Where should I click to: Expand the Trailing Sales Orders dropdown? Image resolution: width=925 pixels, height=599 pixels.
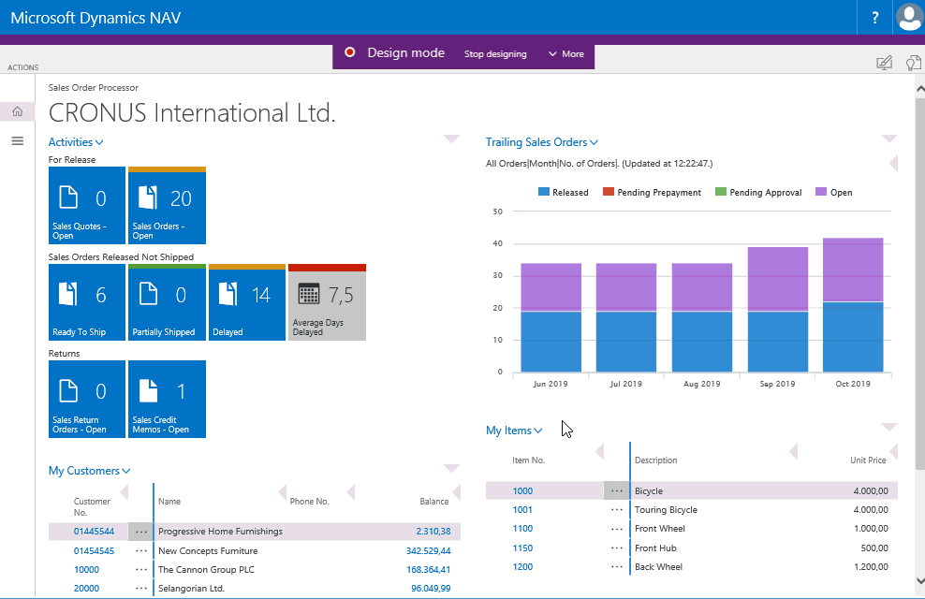click(541, 142)
